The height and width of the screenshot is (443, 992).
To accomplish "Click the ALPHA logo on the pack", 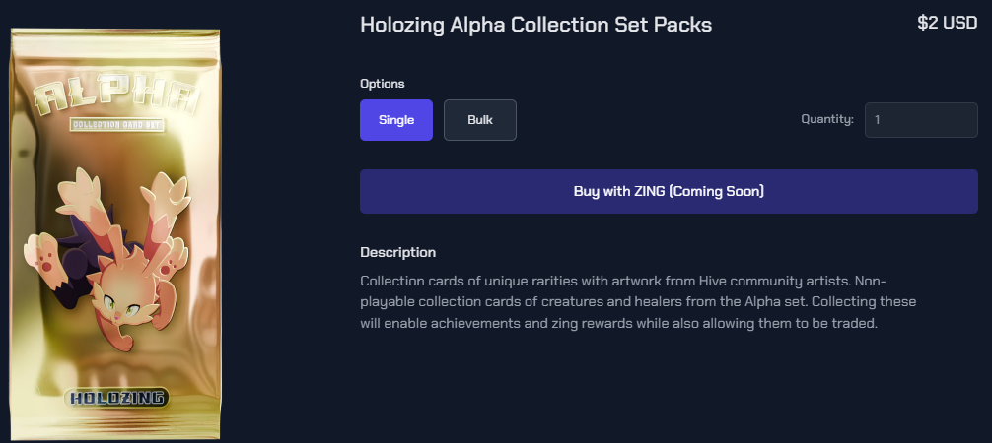I will [117, 98].
